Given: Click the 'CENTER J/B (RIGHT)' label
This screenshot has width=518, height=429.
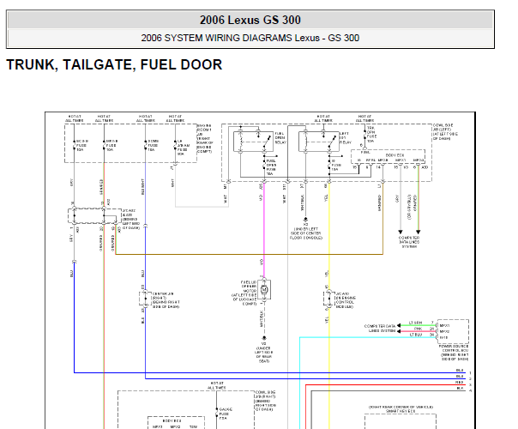Looking at the screenshot, I should pos(163,295).
